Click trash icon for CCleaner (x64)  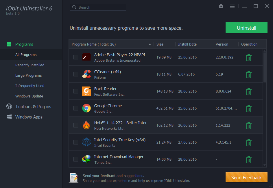pyautogui.click(x=249, y=75)
